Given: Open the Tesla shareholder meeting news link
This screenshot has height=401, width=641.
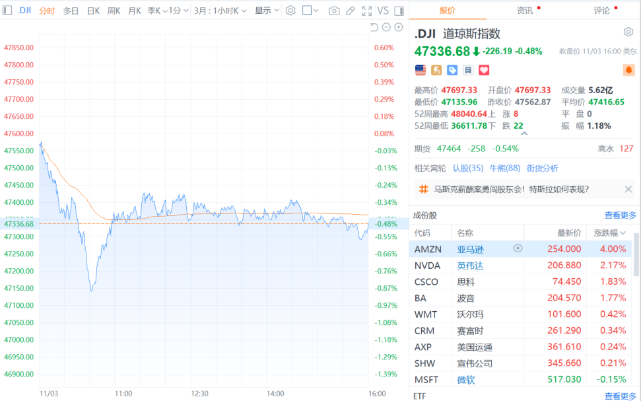Looking at the screenshot, I should [512, 189].
